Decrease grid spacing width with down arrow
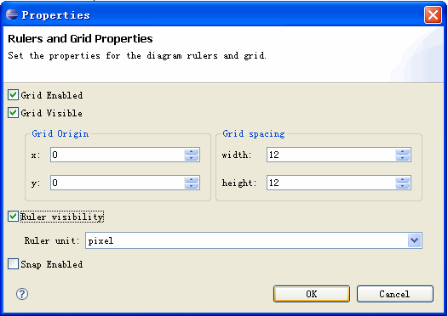 403,157
